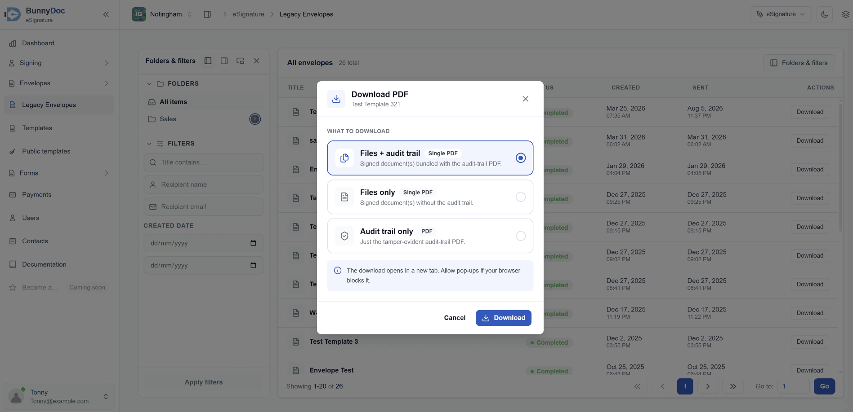The height and width of the screenshot is (412, 853).
Task: Collapse the FILTERS section
Action: 149,144
